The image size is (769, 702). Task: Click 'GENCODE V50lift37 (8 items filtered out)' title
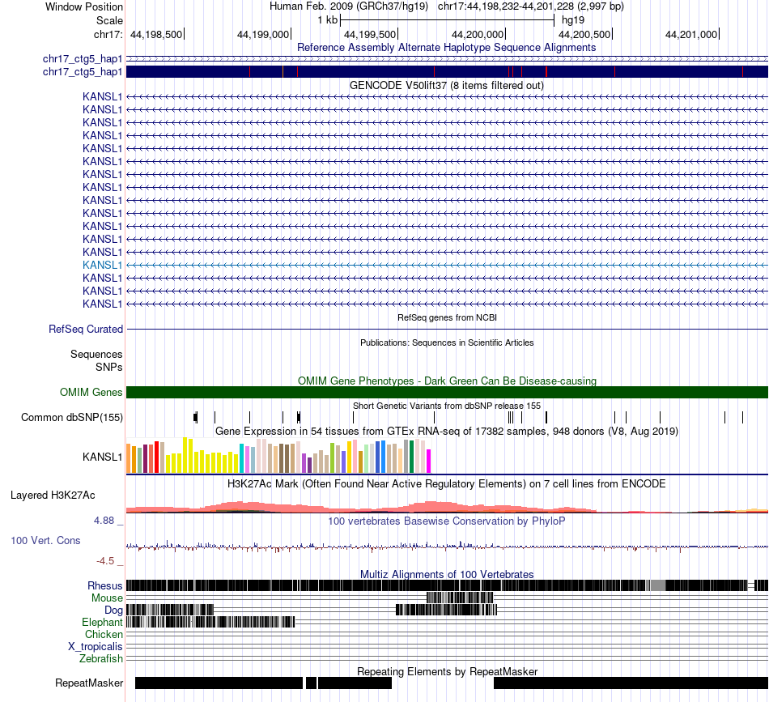point(447,85)
